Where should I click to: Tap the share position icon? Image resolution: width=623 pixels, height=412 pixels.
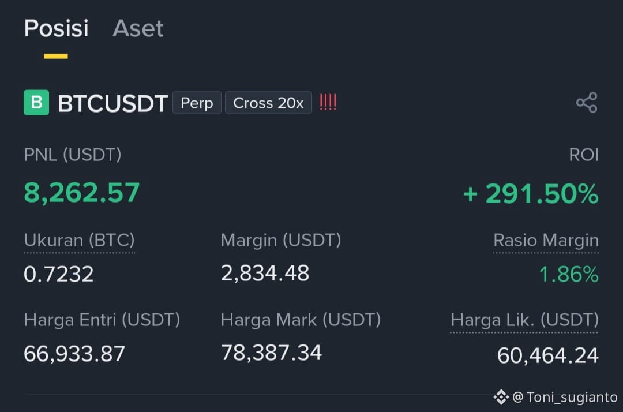[x=587, y=103]
